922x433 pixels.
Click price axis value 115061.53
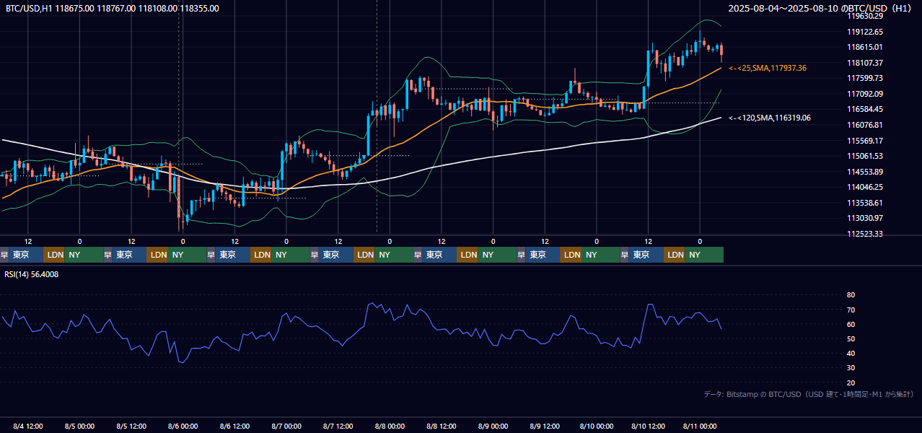pos(865,156)
